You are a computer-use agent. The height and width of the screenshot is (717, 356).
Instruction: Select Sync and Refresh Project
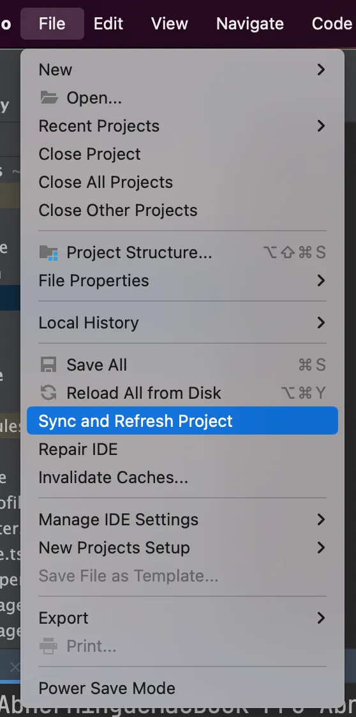click(x=182, y=420)
